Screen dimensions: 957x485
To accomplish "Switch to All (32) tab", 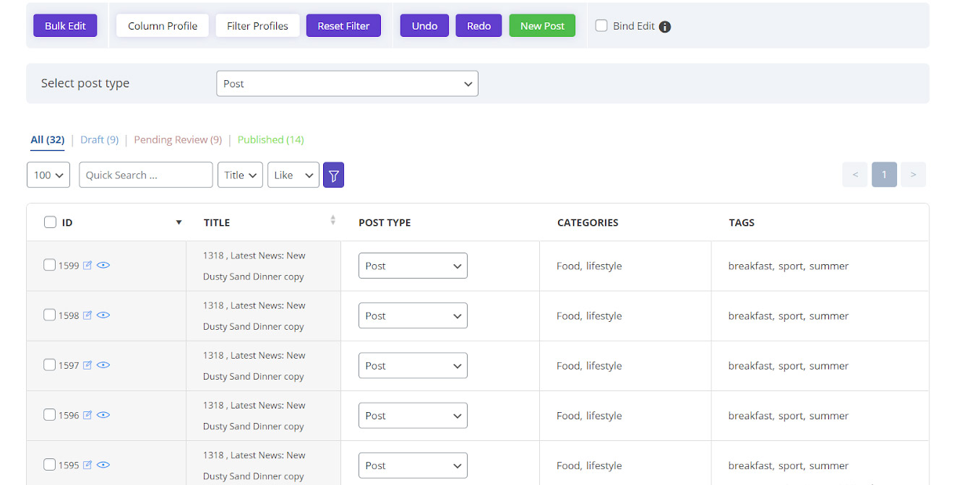I will point(47,140).
